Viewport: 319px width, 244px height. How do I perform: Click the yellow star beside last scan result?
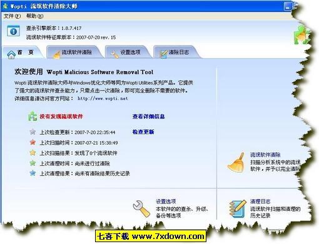33,153
